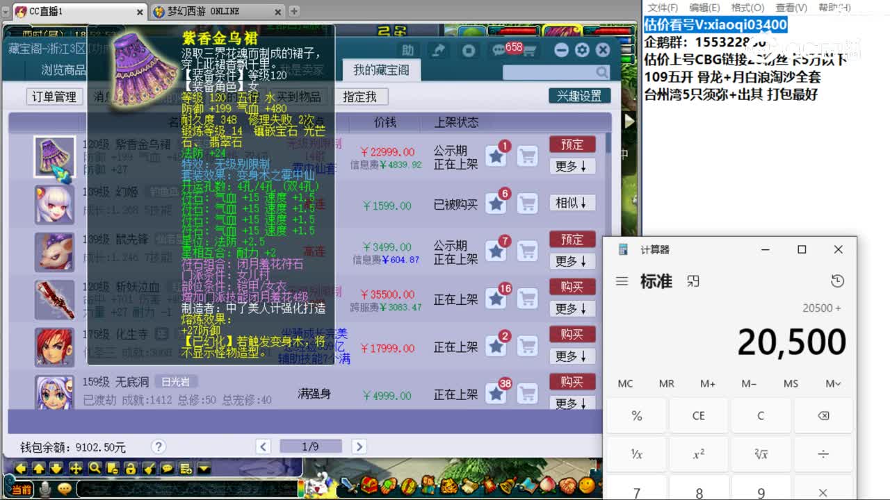The image size is (890, 500).
Task: Click the microphone icon in game chat bar
Action: pyautogui.click(x=46, y=489)
